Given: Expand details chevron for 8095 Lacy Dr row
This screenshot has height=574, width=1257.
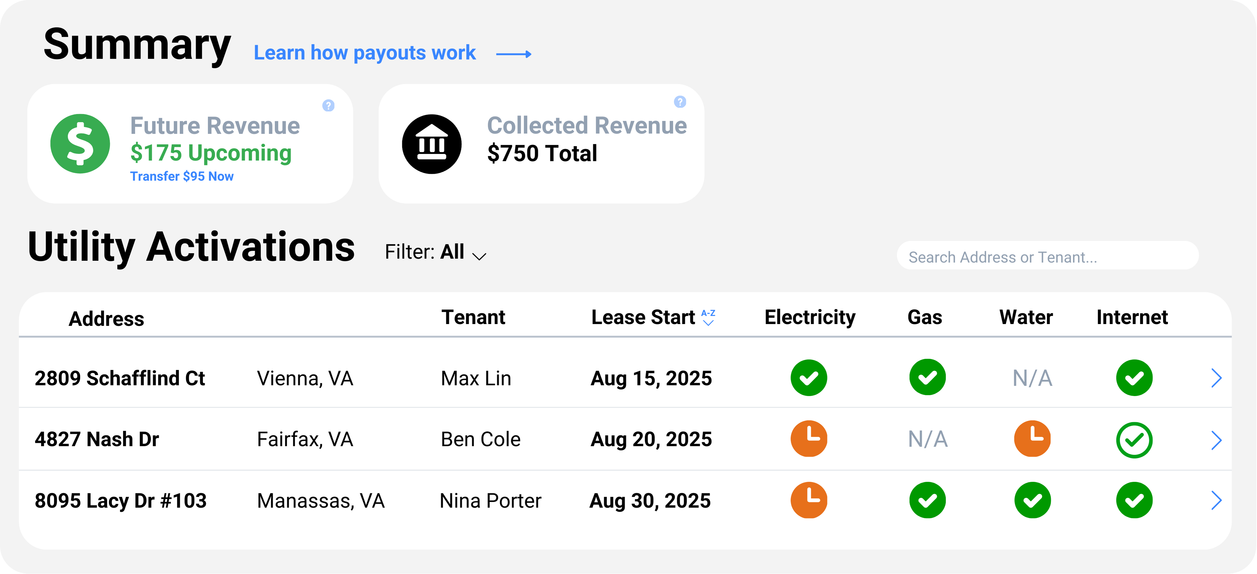Looking at the screenshot, I should [1216, 500].
